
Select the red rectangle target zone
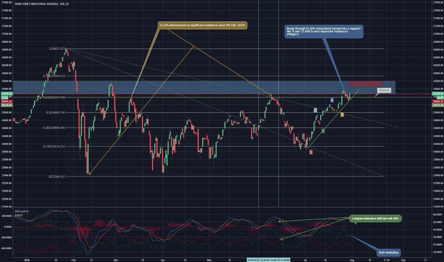tap(365, 84)
